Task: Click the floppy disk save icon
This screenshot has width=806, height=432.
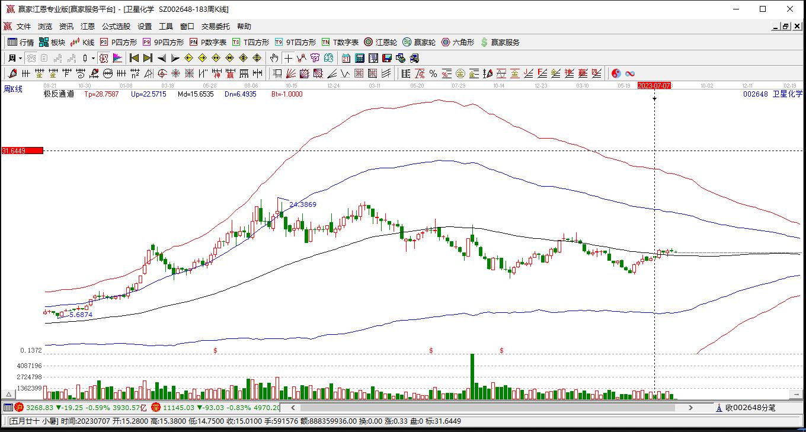Action: coord(387,58)
